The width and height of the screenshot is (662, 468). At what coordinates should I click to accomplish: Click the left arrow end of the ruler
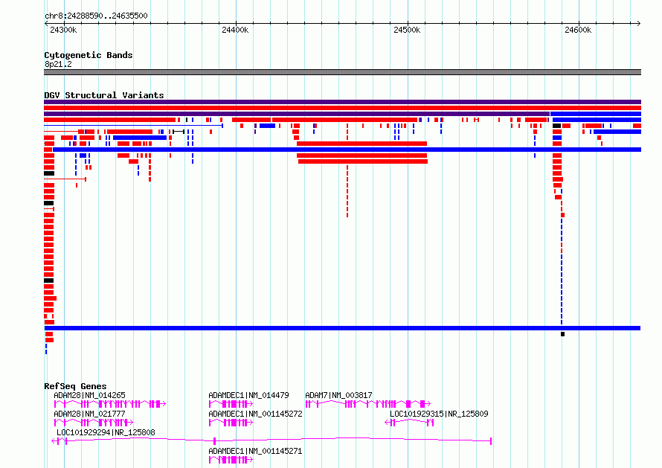(46, 23)
